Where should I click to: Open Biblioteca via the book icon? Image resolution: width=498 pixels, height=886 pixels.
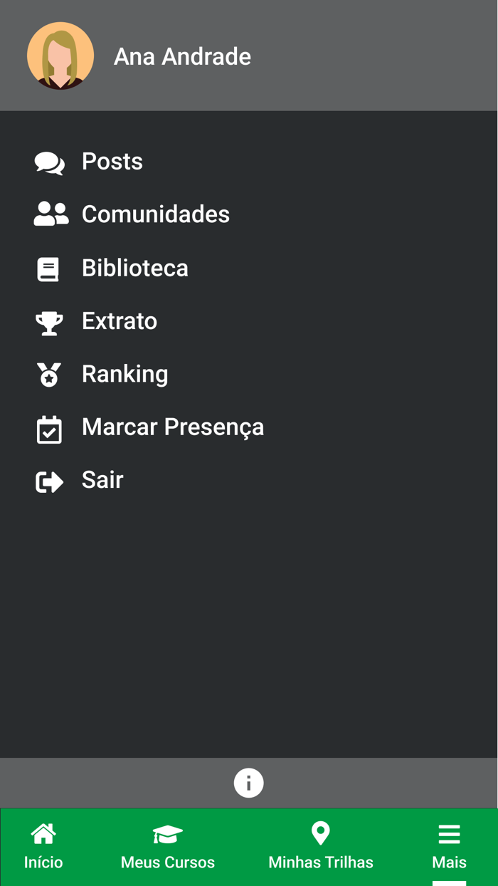[x=48, y=267]
